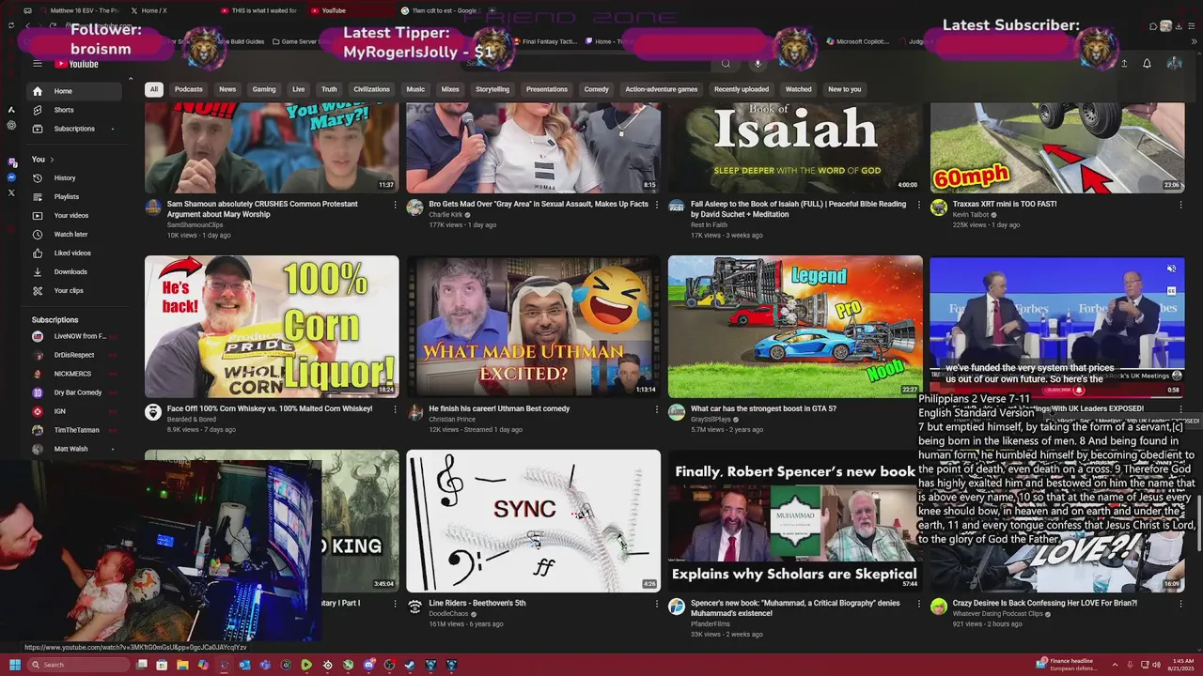The height and width of the screenshot is (676, 1203).
Task: Open Steam from the taskbar
Action: 410,665
